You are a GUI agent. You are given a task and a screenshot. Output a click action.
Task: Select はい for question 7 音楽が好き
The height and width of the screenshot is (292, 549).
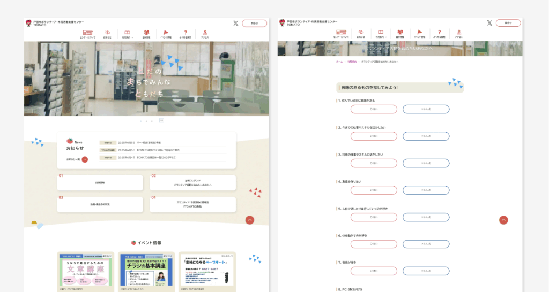[x=374, y=271]
